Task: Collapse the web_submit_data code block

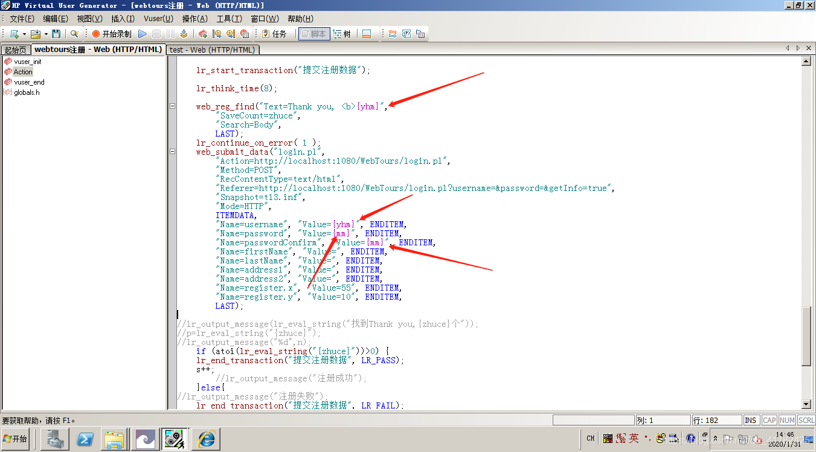Action: click(172, 152)
